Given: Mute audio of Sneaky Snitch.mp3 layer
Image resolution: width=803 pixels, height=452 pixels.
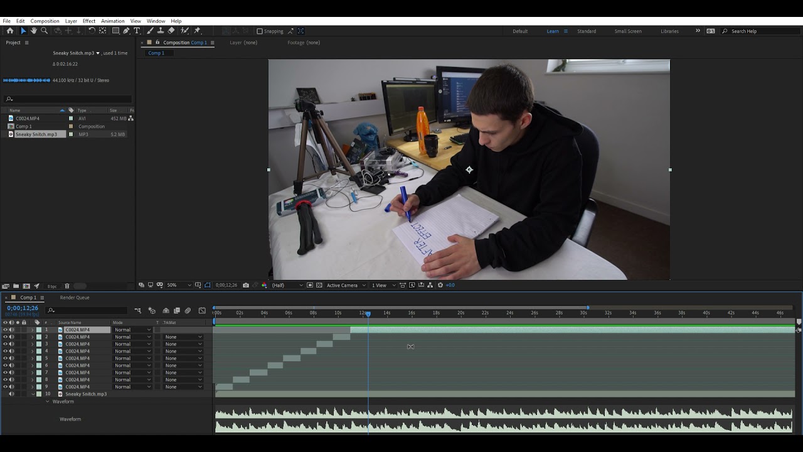Looking at the screenshot, I should point(11,394).
